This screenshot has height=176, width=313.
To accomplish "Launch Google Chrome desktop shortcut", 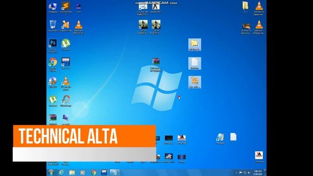I will pos(53,65).
